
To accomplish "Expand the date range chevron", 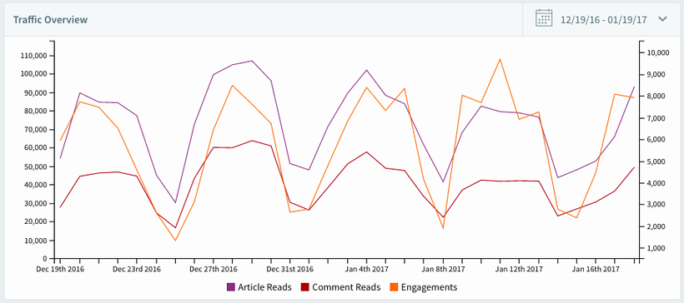I will click(662, 19).
